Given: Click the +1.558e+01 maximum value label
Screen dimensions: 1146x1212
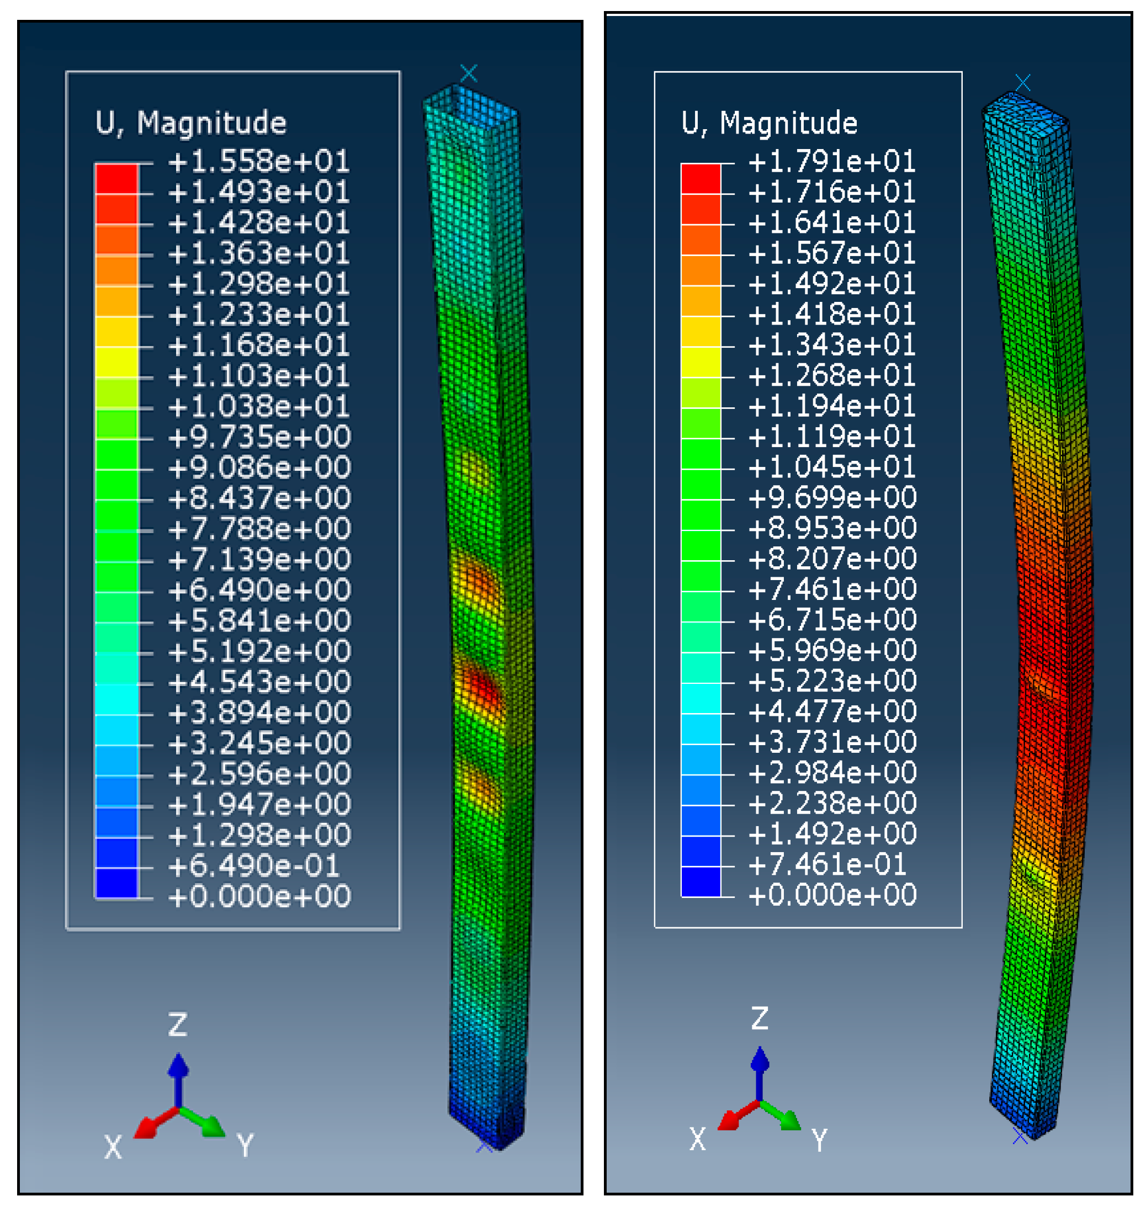Looking at the screenshot, I should pos(258,162).
